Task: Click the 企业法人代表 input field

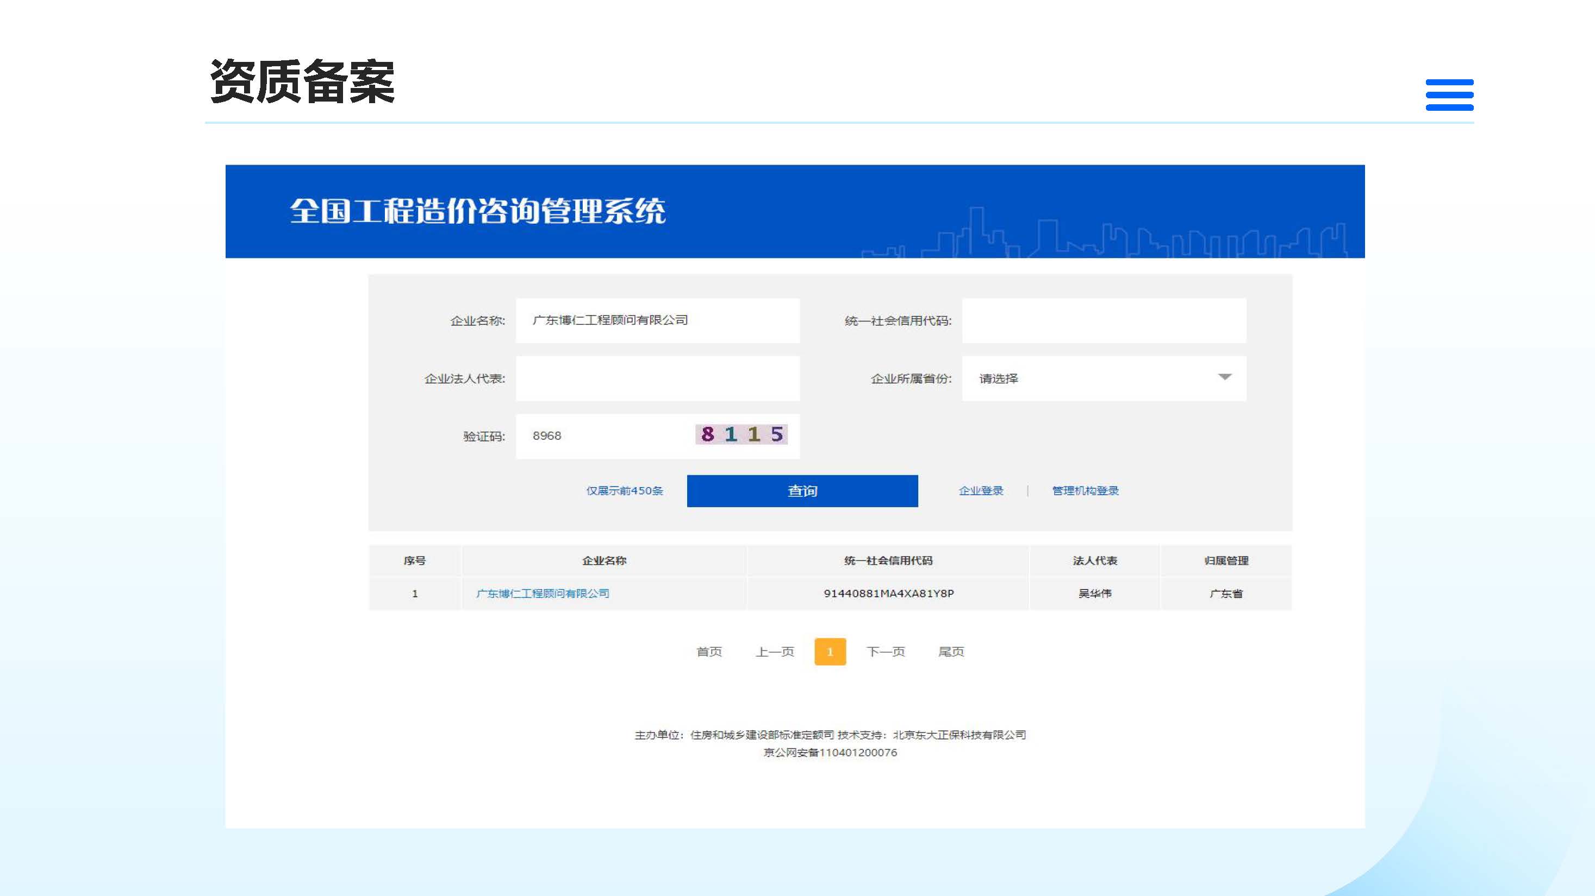Action: point(658,378)
